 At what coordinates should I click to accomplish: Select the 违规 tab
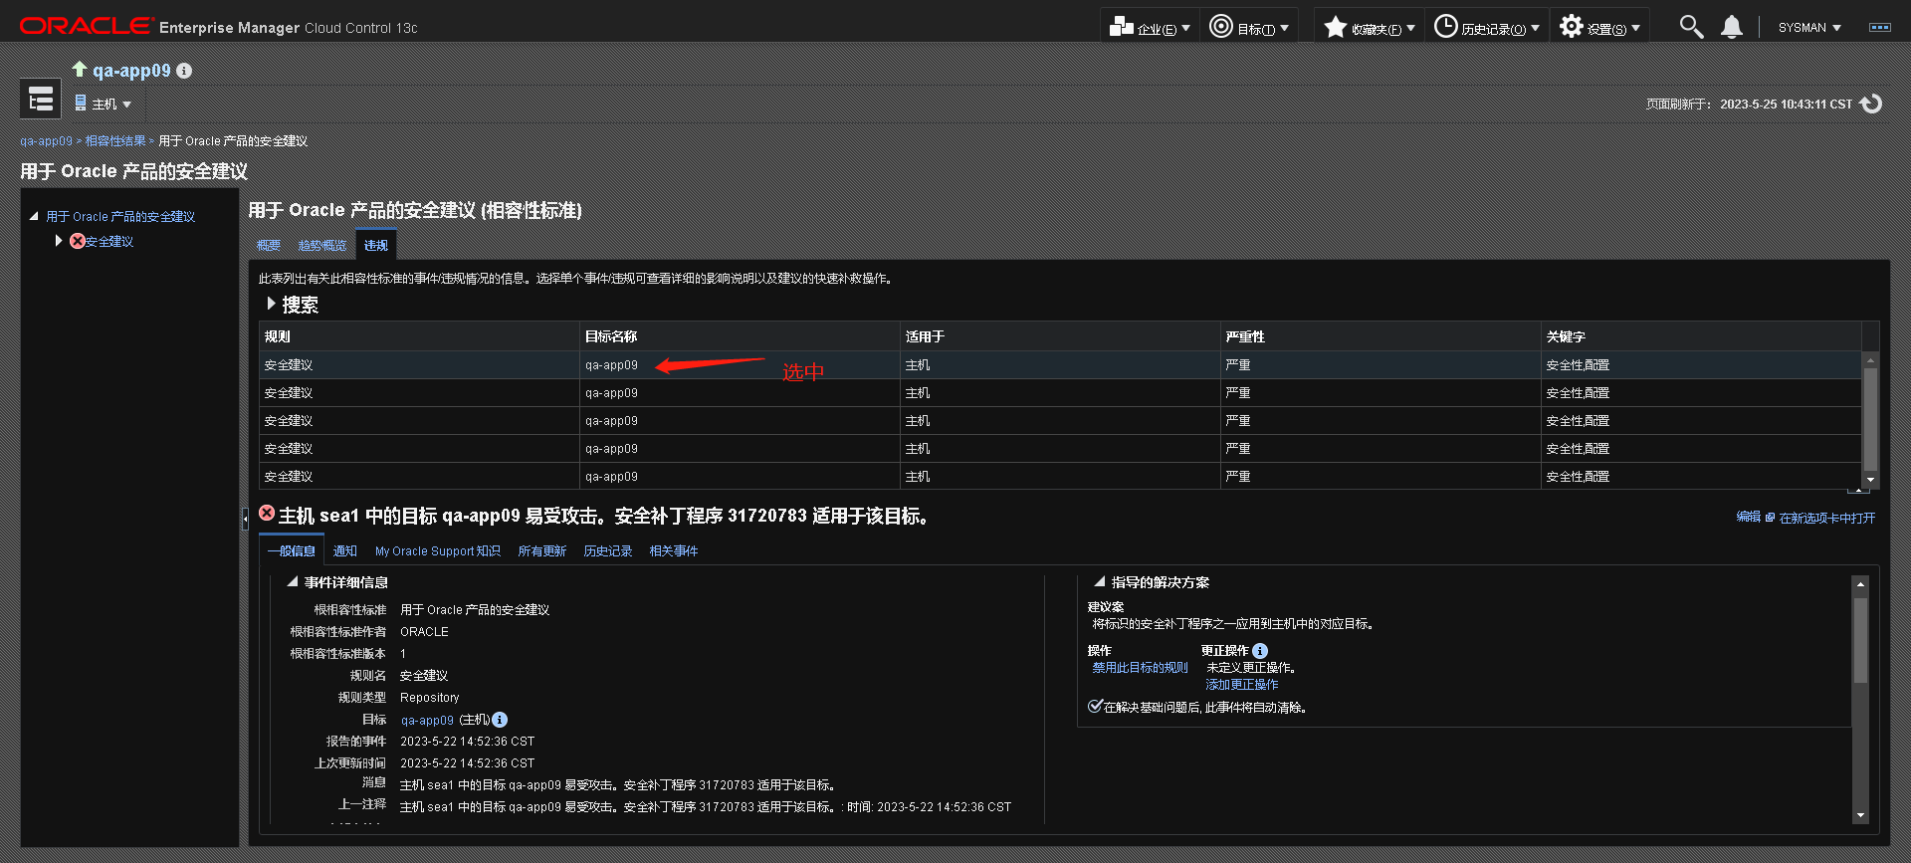click(376, 245)
